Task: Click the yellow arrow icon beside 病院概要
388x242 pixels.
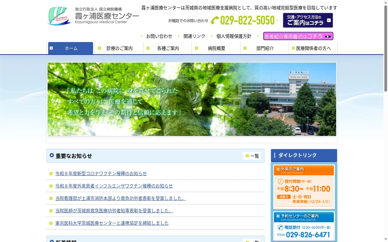Action: pos(196,48)
